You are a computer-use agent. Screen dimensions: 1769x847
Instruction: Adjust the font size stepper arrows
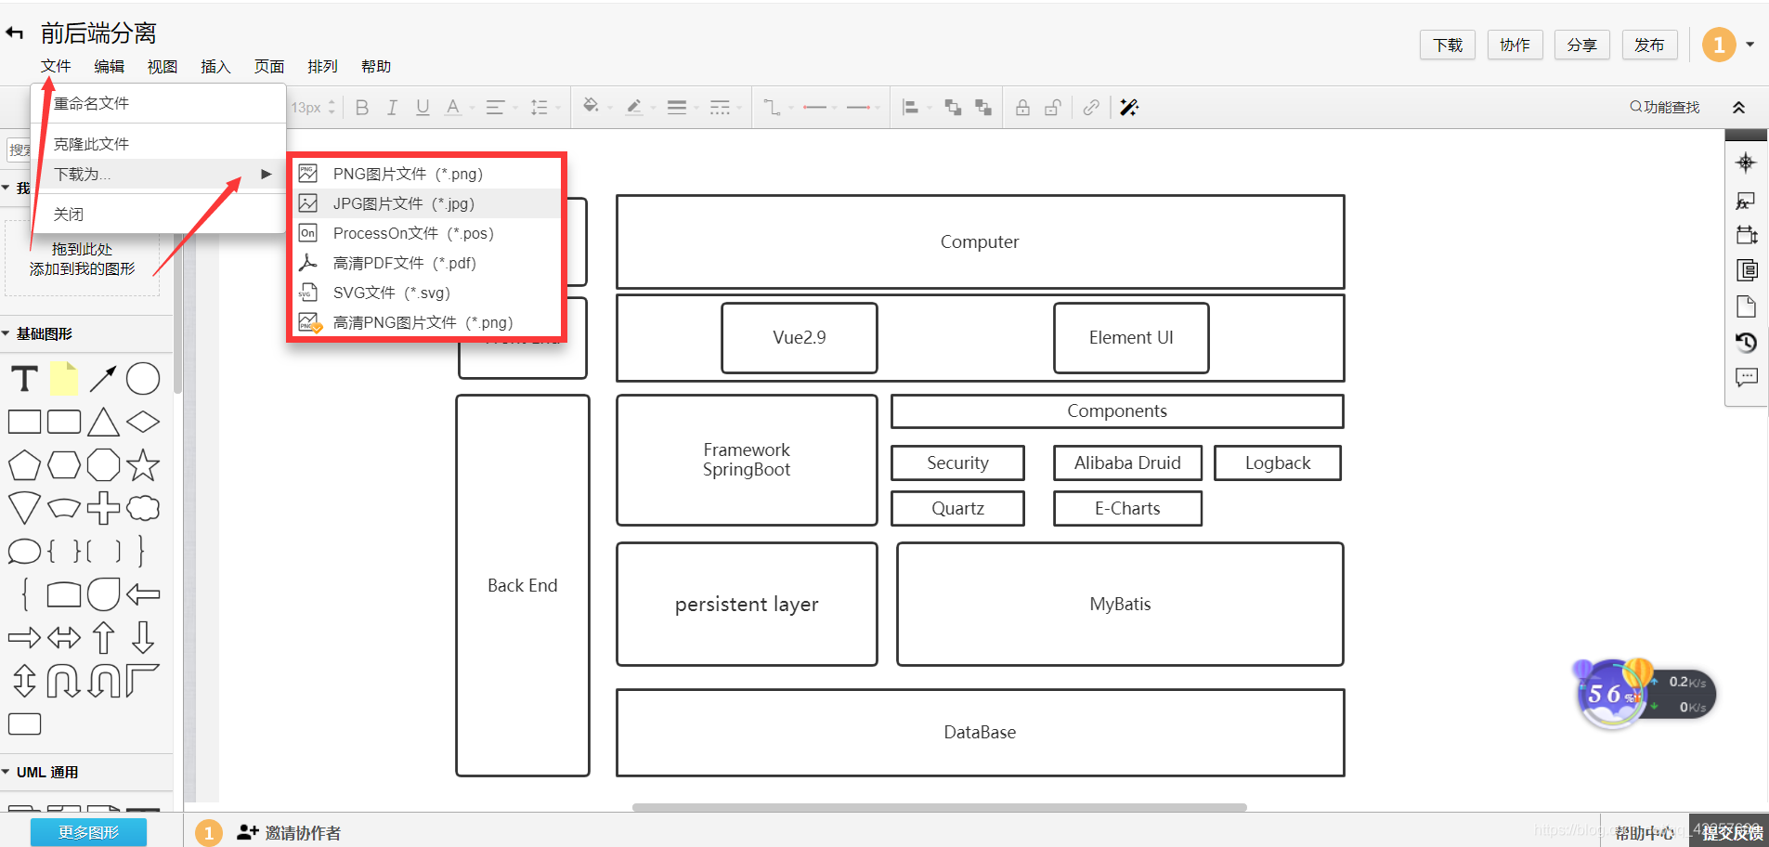click(332, 108)
